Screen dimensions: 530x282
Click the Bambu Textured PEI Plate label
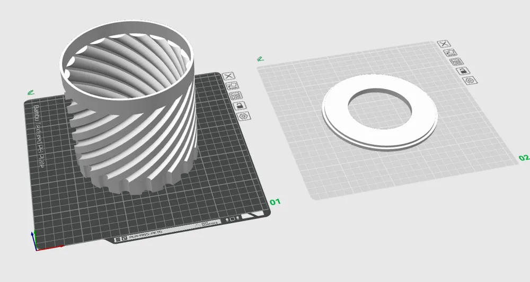[x=38, y=136]
